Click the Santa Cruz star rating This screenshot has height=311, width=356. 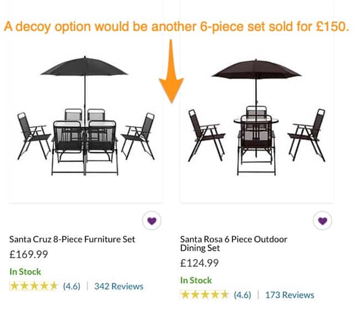coord(33,286)
